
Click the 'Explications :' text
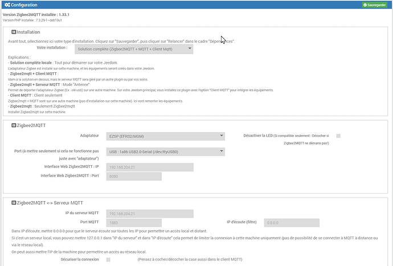(19, 57)
